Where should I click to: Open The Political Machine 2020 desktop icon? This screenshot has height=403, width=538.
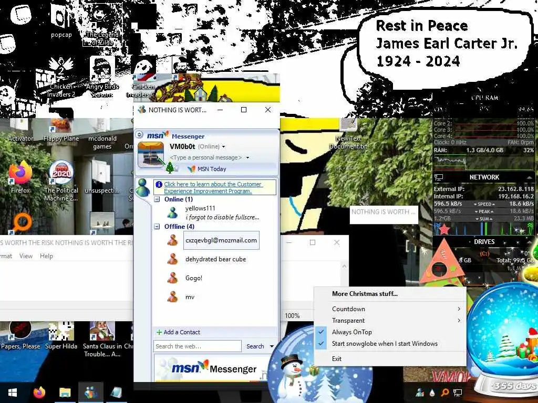61,181
